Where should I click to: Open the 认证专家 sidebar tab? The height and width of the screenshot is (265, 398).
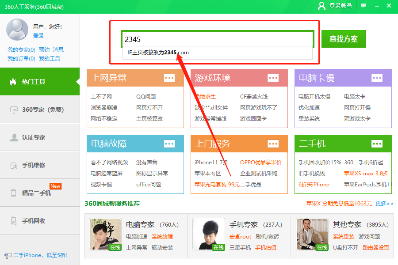pyautogui.click(x=40, y=137)
